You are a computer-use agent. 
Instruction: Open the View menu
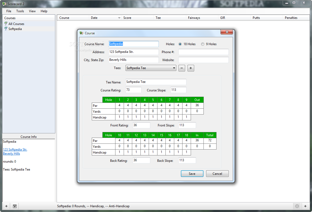click(32, 11)
